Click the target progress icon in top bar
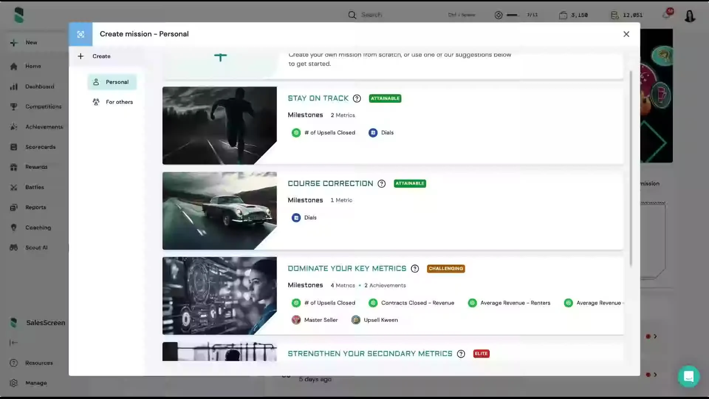 [499, 15]
